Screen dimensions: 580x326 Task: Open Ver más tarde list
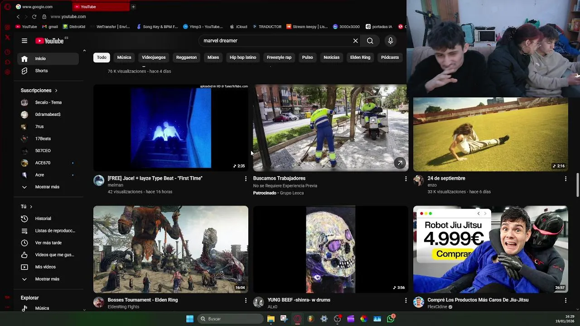point(48,243)
